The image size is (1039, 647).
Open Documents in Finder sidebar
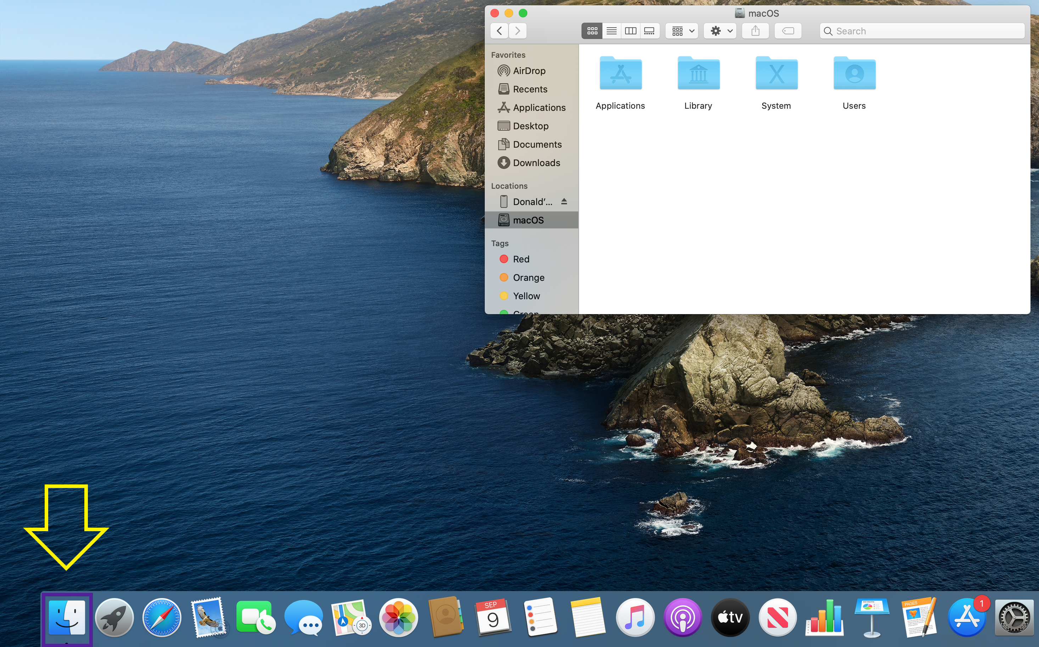pyautogui.click(x=531, y=144)
